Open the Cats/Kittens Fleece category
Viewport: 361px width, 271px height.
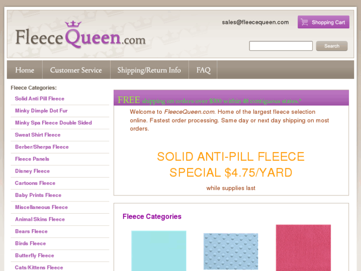[39, 268]
